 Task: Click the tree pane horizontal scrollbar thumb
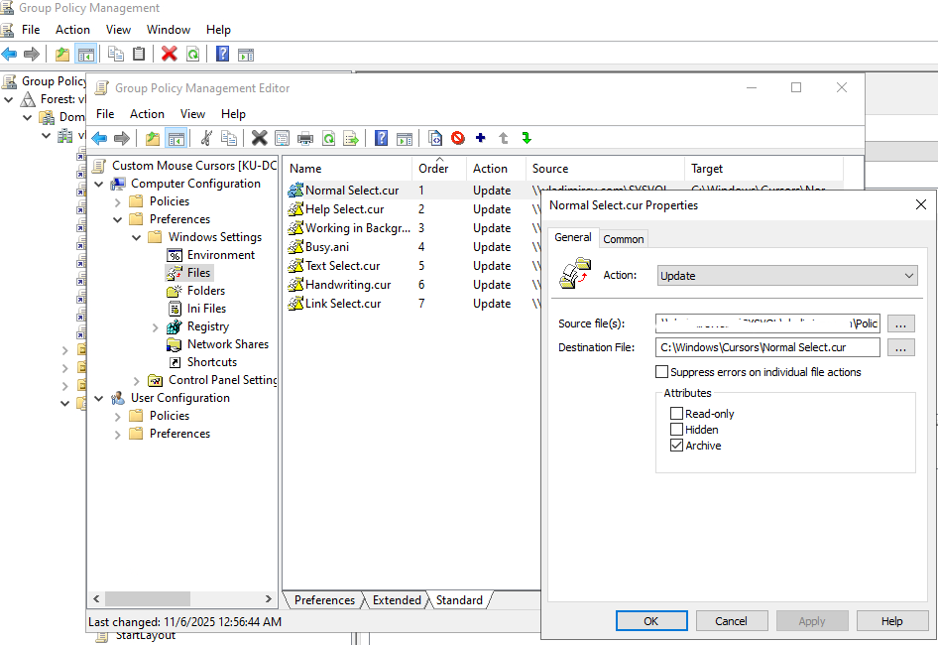(148, 599)
